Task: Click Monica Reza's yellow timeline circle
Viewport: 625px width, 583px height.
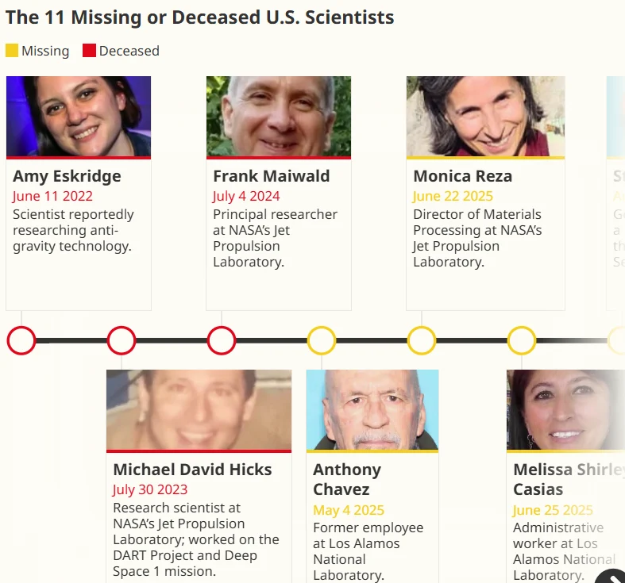Action: (x=422, y=340)
